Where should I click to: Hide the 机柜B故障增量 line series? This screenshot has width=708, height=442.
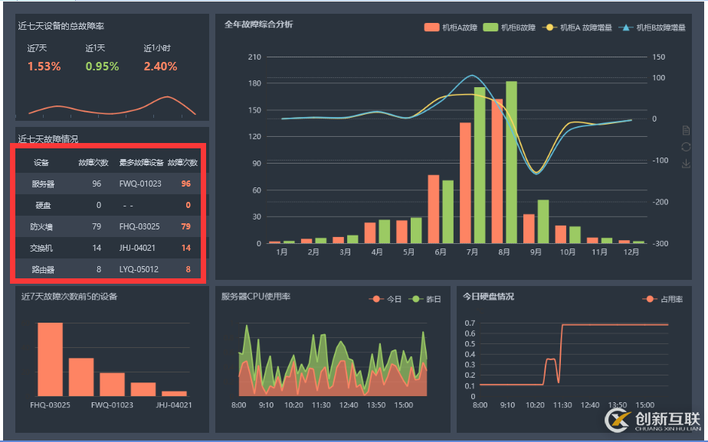[650, 28]
